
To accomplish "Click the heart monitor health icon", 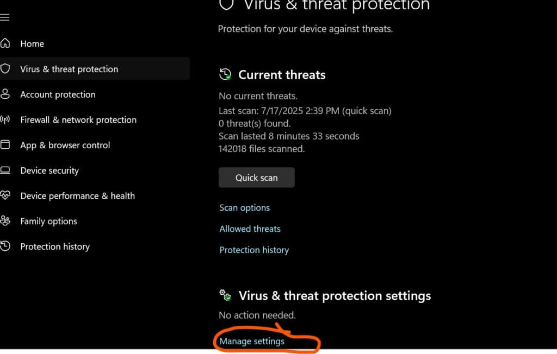I will coord(5,195).
